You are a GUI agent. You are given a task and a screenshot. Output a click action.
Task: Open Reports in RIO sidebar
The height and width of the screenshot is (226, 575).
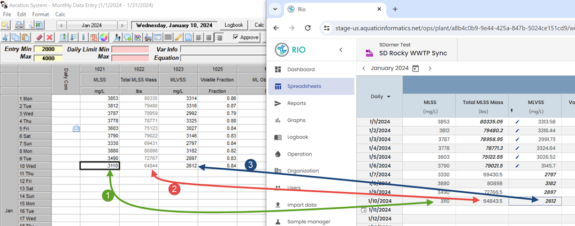click(311, 103)
